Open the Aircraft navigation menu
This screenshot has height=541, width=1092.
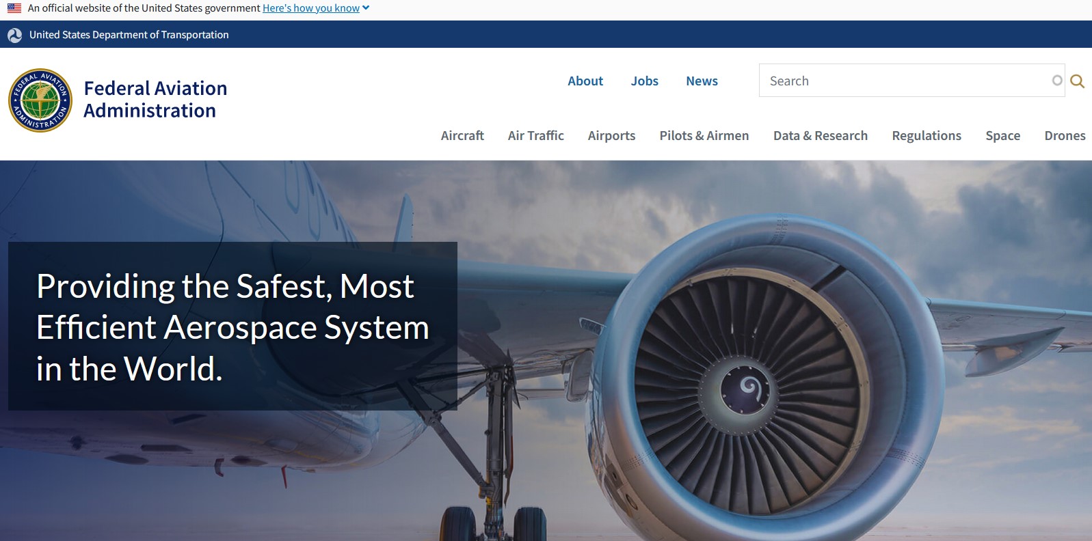tap(462, 136)
